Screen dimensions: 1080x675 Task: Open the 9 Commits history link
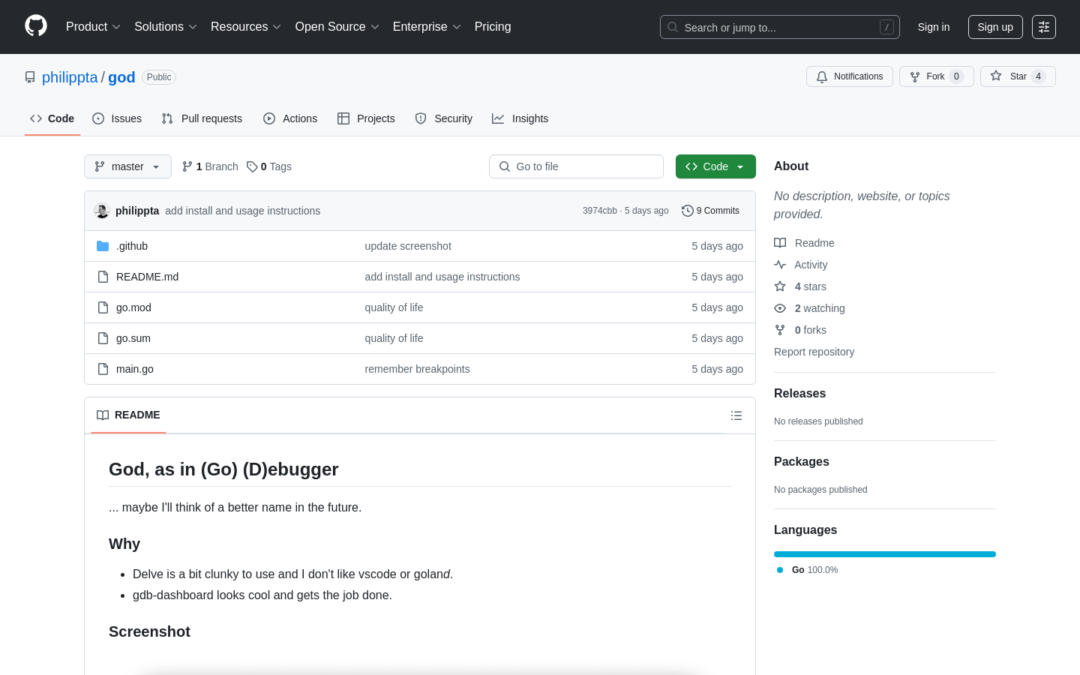710,211
